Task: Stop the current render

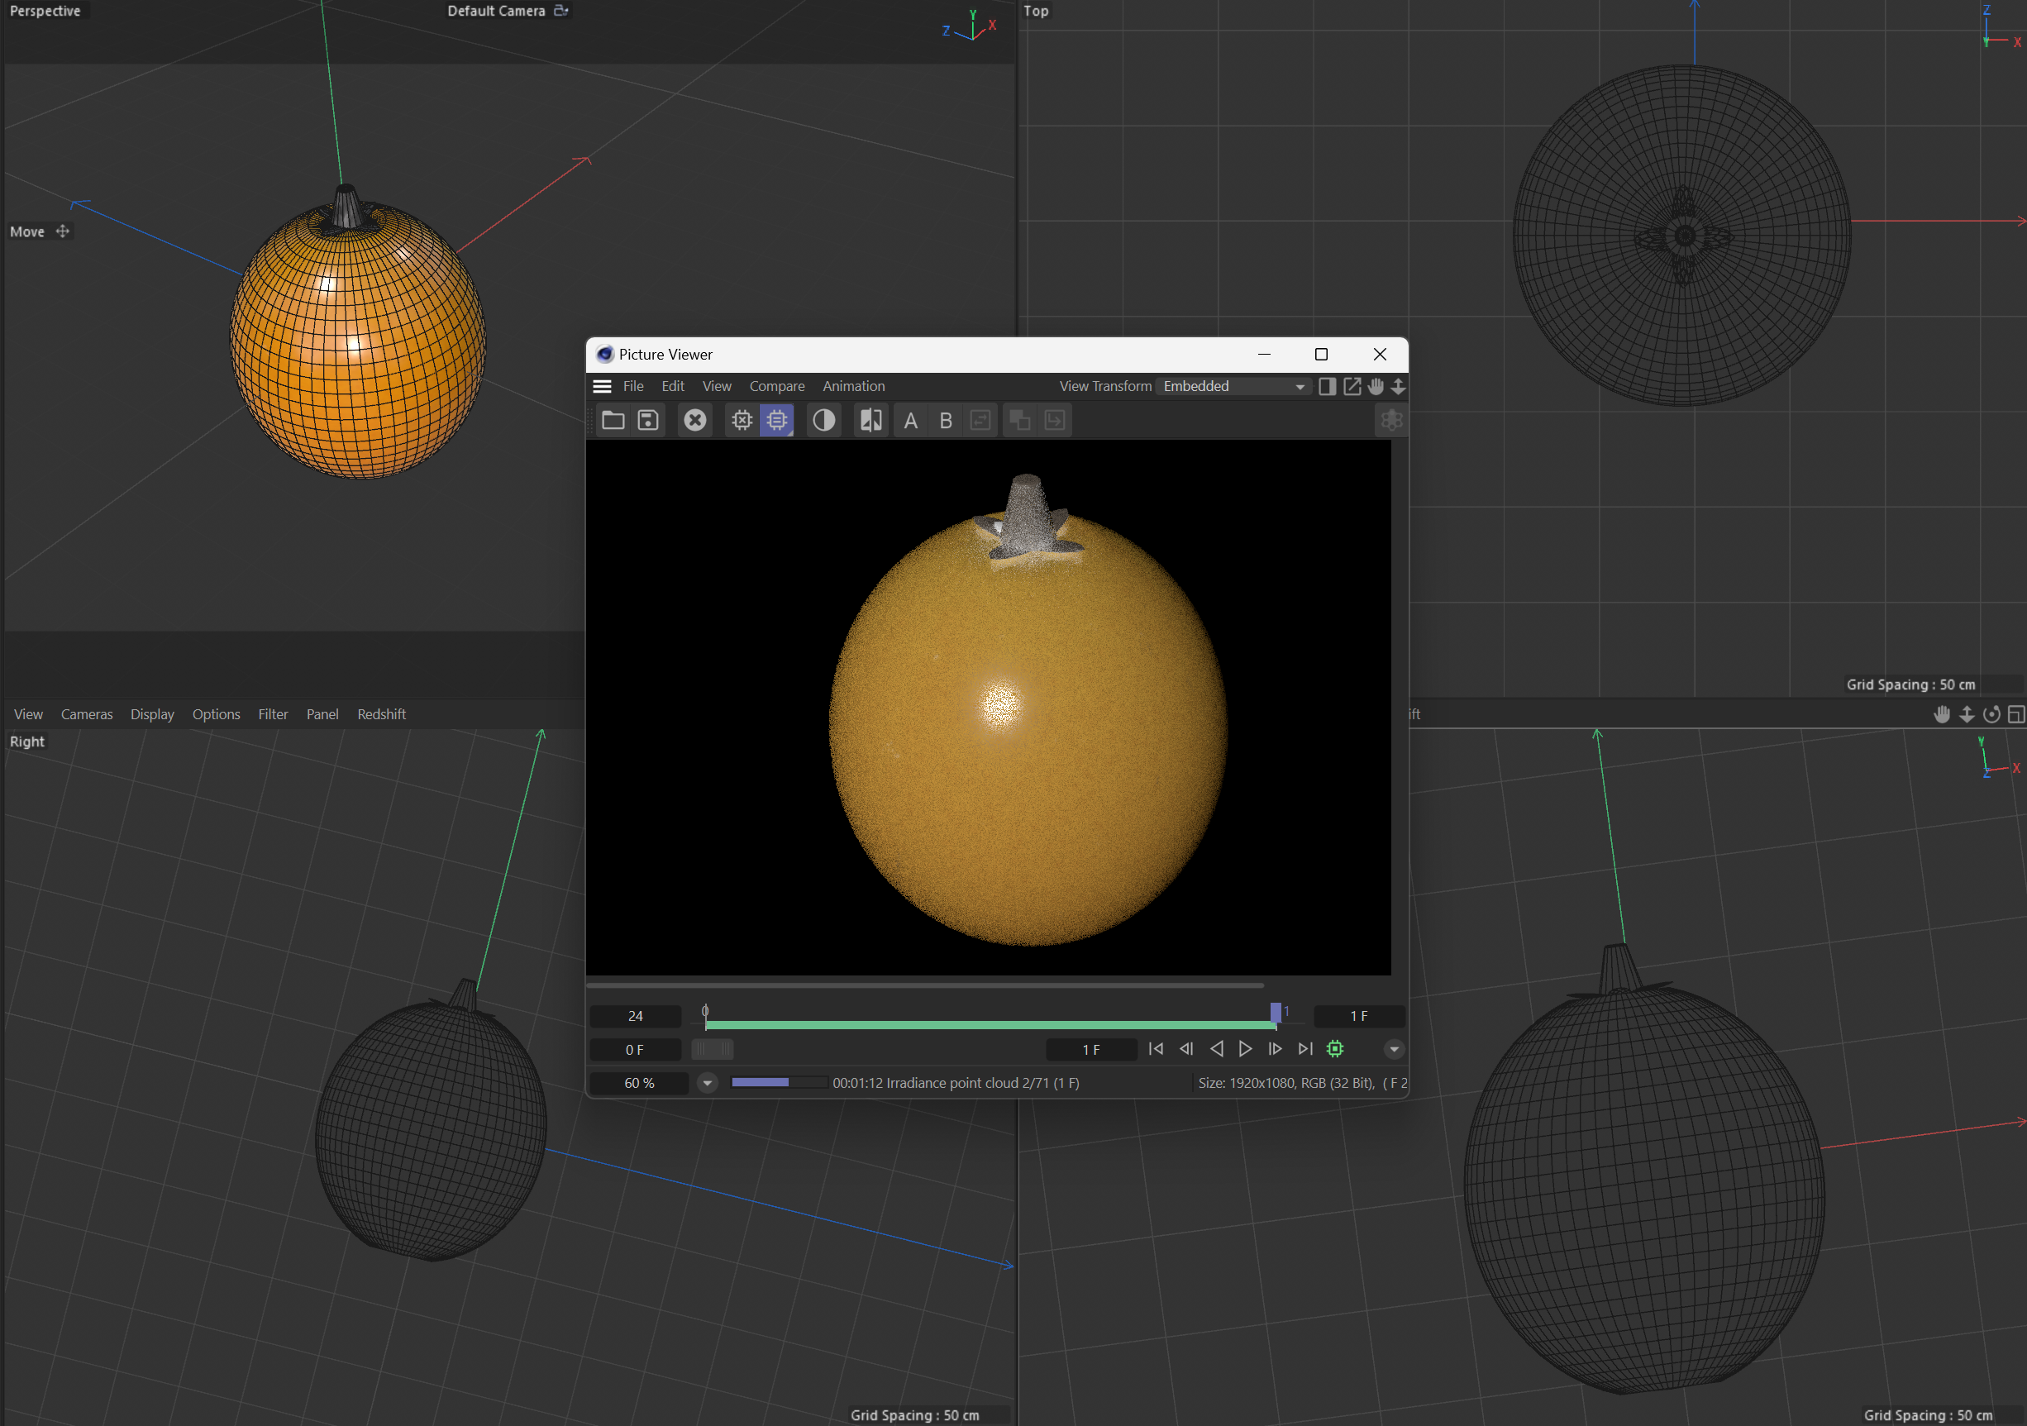Action: [x=694, y=420]
